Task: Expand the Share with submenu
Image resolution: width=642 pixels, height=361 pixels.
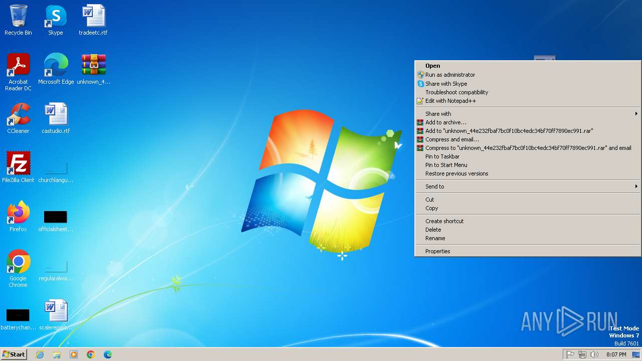Action: pyautogui.click(x=528, y=114)
